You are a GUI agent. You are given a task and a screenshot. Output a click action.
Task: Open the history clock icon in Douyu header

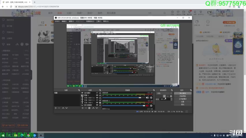tap(172, 12)
